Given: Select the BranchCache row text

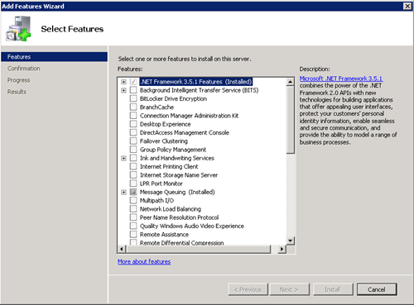Looking at the screenshot, I should (156, 107).
